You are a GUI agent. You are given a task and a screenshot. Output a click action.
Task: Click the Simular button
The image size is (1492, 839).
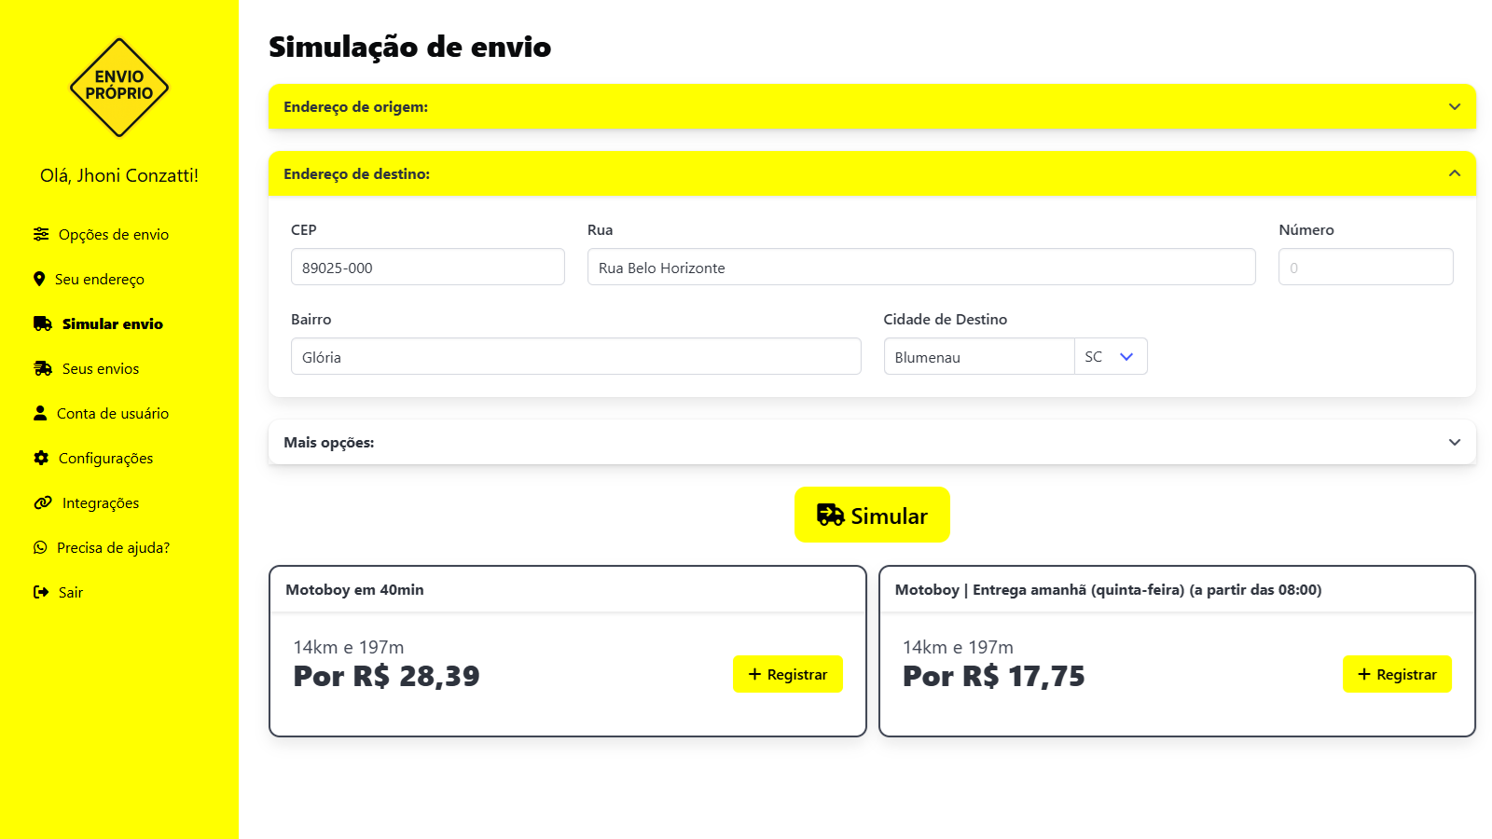point(872,515)
